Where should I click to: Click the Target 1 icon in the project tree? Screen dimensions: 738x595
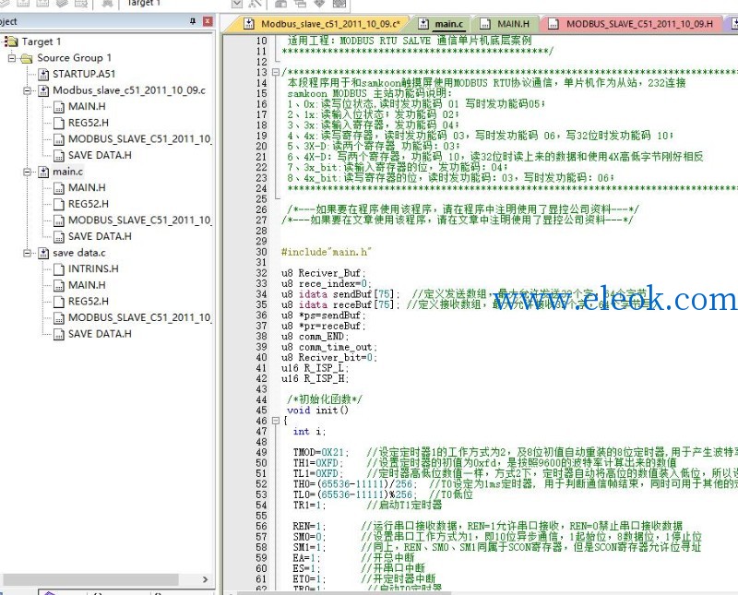coord(11,42)
